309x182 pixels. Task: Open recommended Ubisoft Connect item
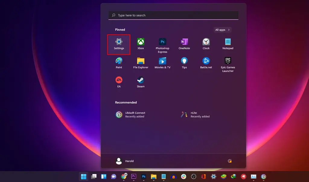pos(130,115)
